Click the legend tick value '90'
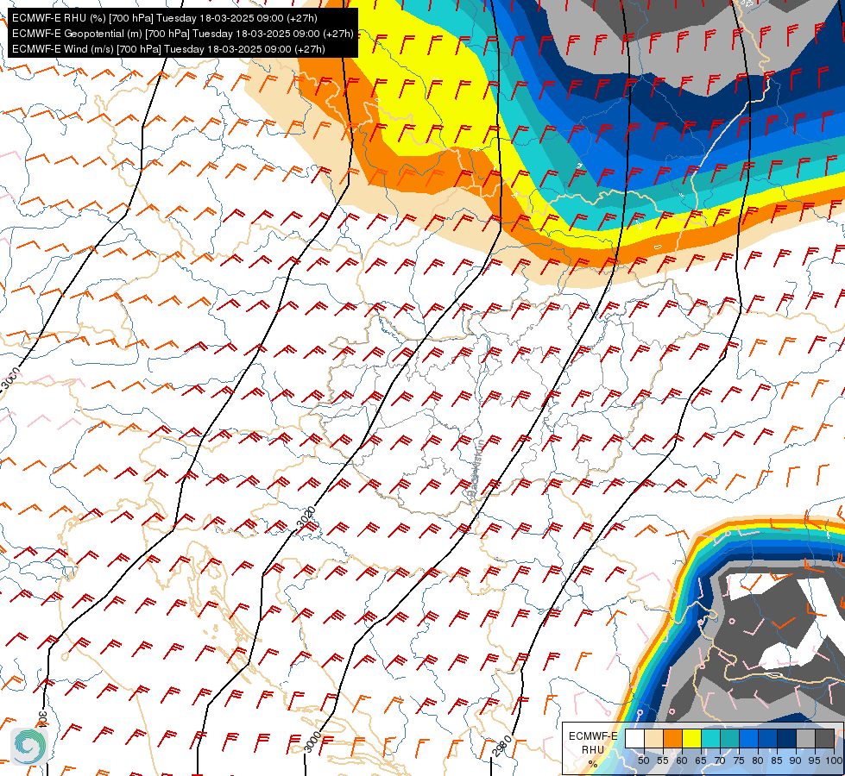 (796, 760)
